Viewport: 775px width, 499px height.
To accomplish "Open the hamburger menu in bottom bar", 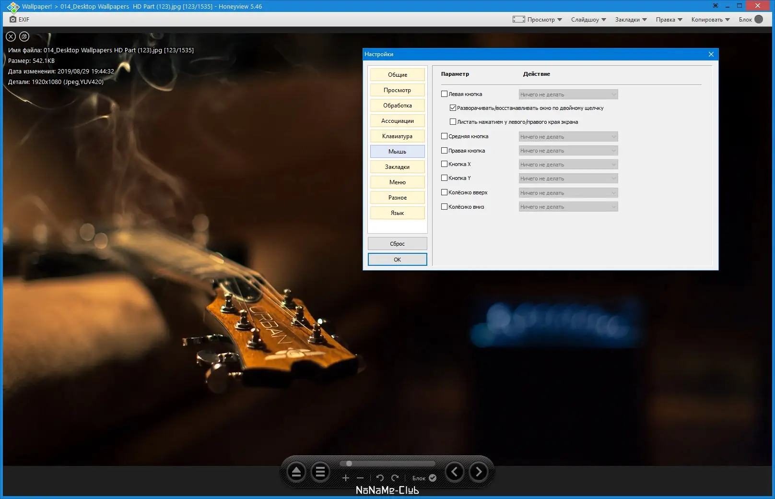I will click(x=320, y=473).
